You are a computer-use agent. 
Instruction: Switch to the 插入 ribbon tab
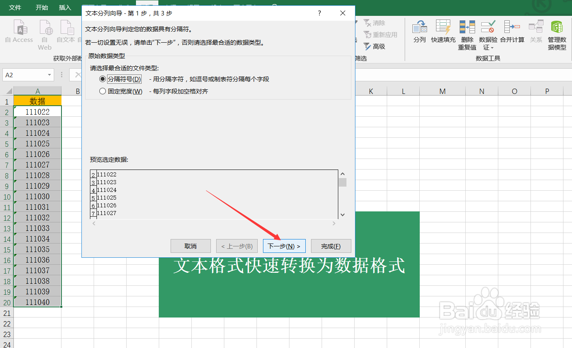tap(65, 7)
